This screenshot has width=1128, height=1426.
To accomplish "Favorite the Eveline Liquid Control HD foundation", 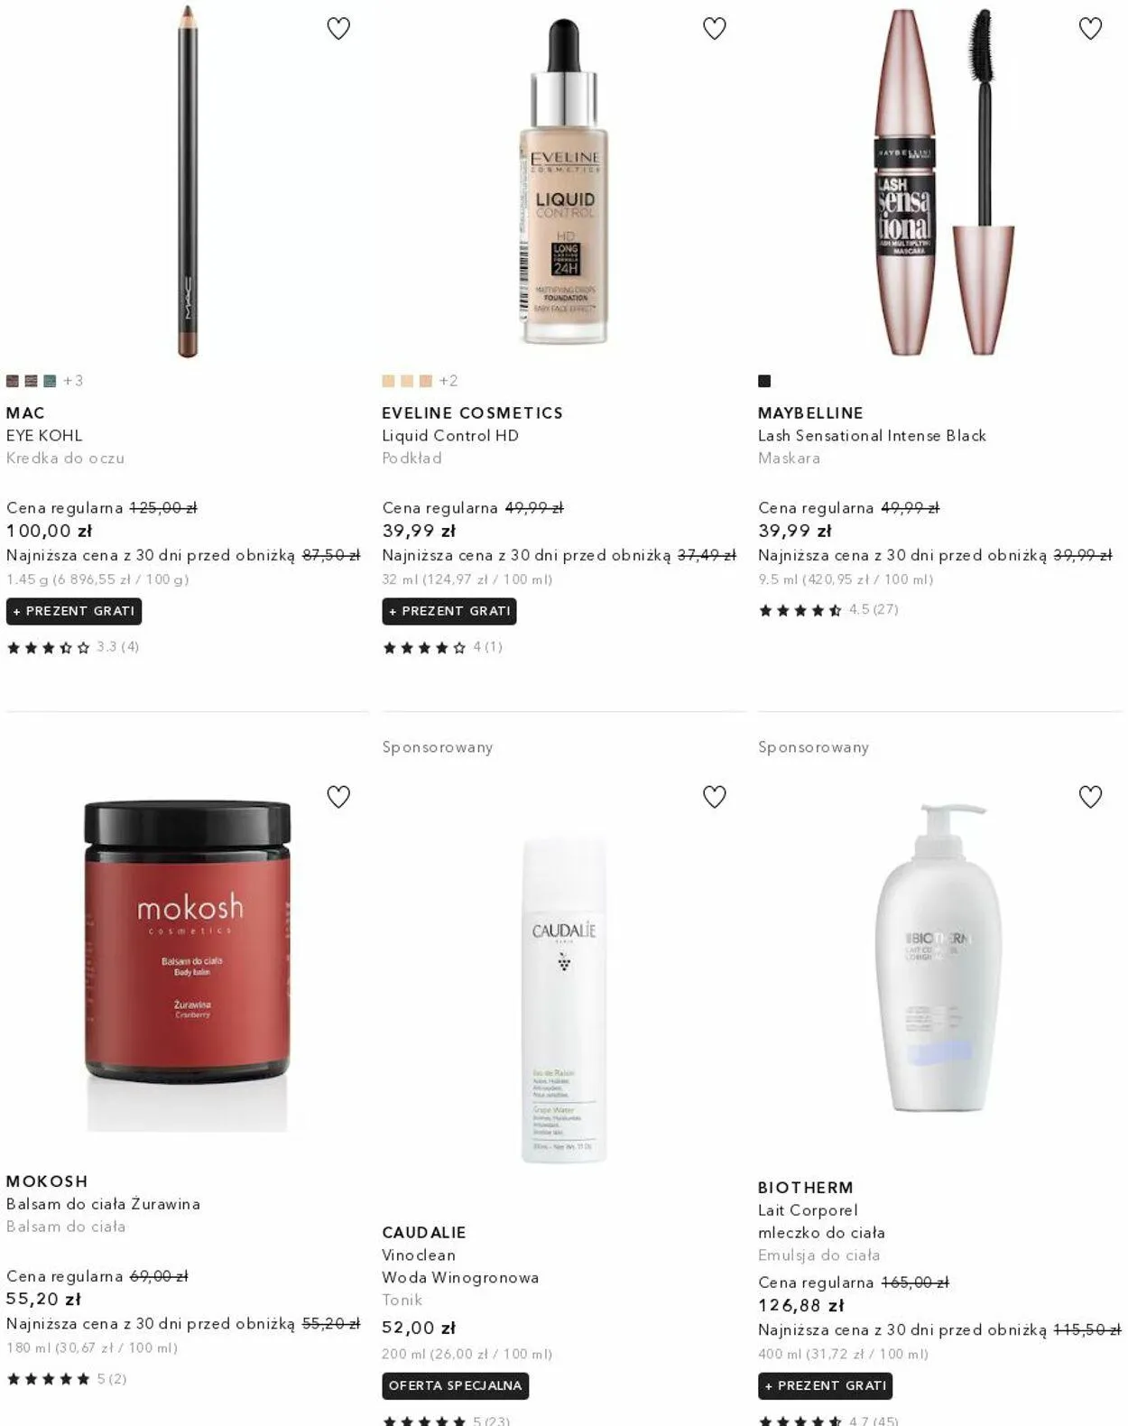I will [715, 29].
